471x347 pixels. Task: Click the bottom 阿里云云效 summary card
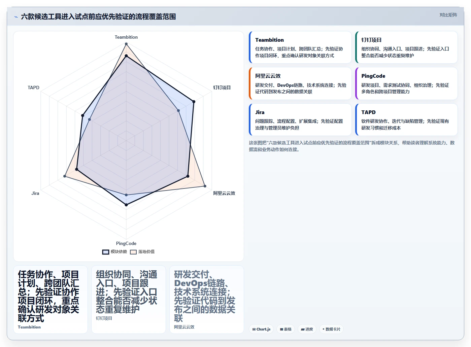point(207,300)
